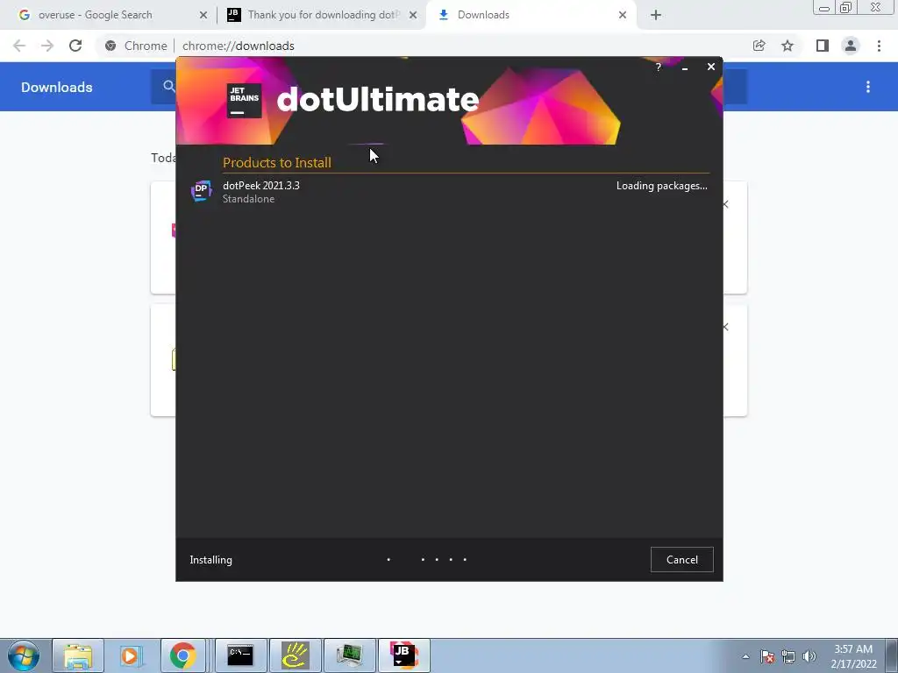Open Windows Start menu
The width and height of the screenshot is (898, 673).
tap(23, 655)
